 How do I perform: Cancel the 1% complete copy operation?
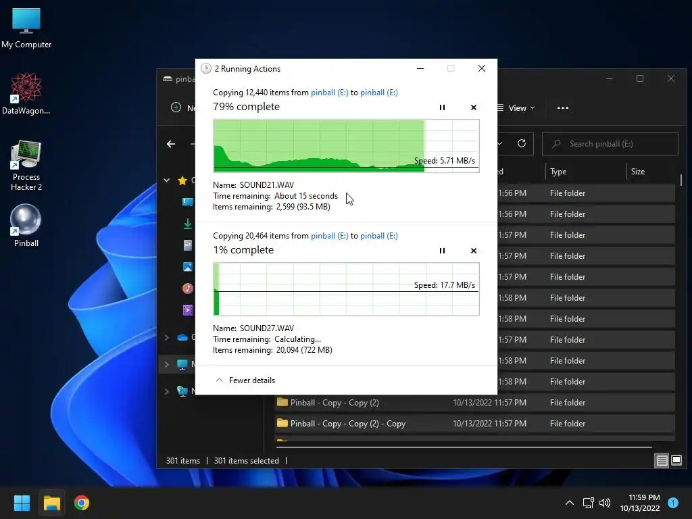pyautogui.click(x=474, y=251)
